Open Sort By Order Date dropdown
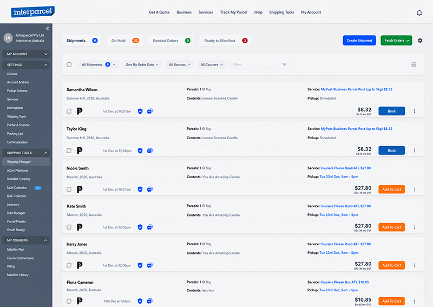Viewport: 433px width, 307px height. click(142, 64)
